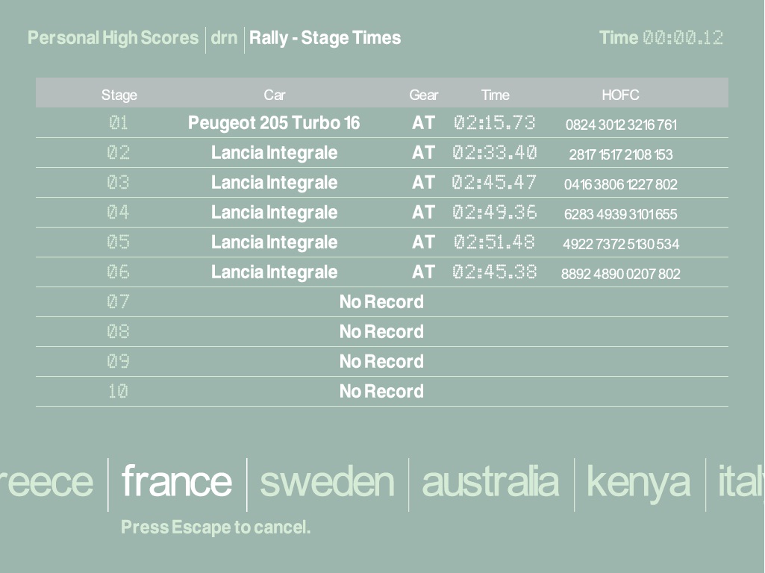Click Rally - Stage Times title

coord(325,38)
